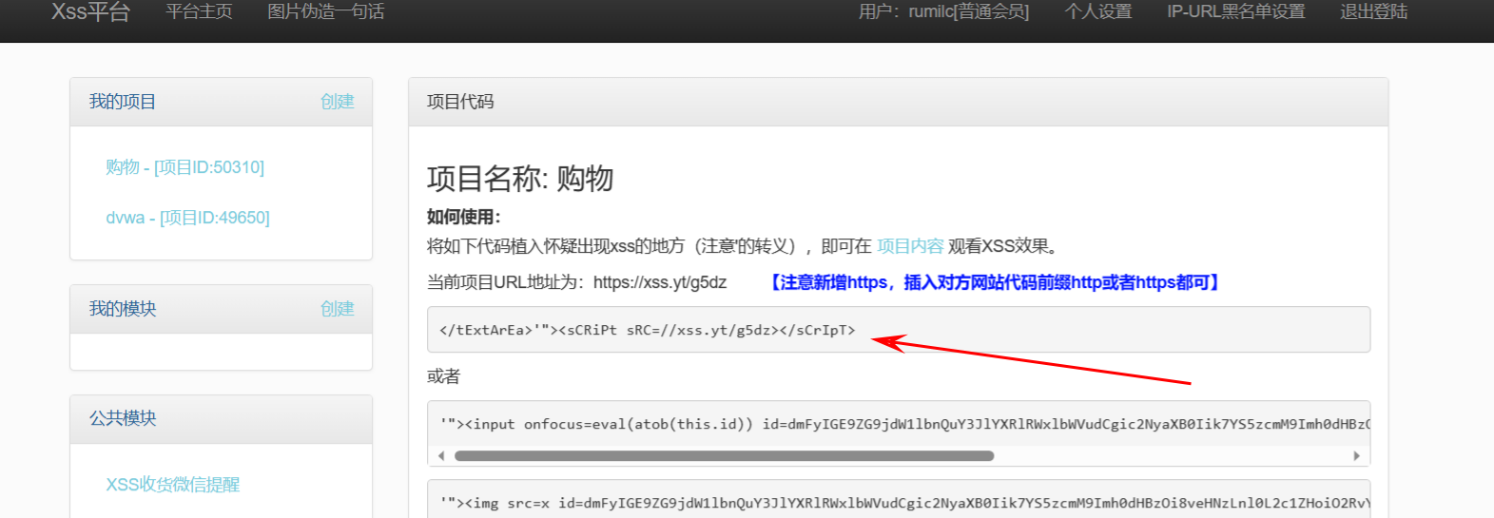This screenshot has width=1494, height=518.
Task: Click the scrollbar right arrow
Action: pos(1356,456)
